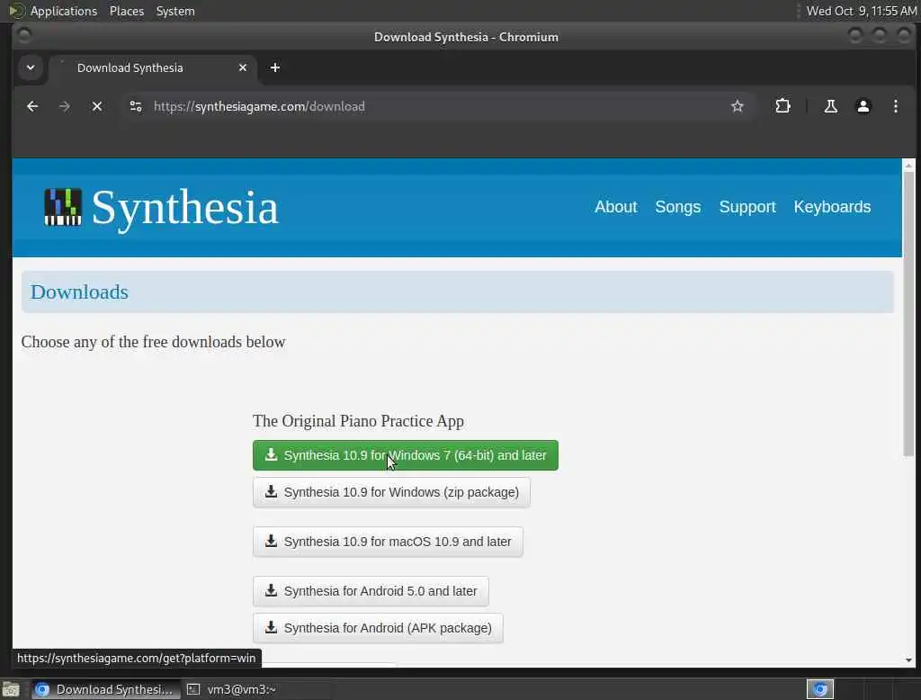Select the Download Synthesia tab
The width and height of the screenshot is (921, 700).
pyautogui.click(x=153, y=67)
